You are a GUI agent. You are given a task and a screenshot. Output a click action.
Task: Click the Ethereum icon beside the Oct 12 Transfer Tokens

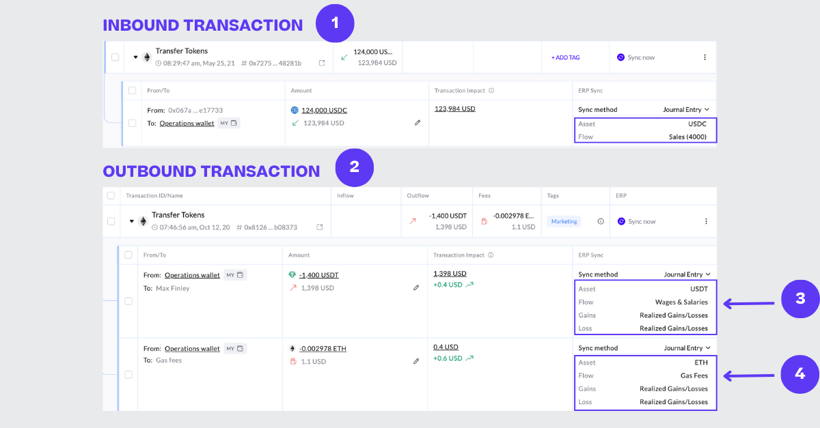point(143,221)
